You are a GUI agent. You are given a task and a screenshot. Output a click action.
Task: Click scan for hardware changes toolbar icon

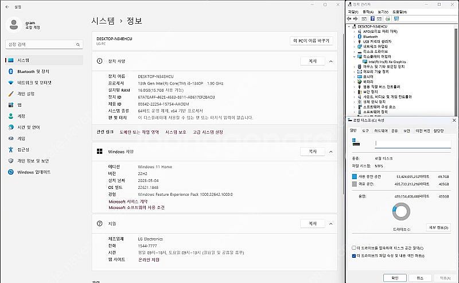pyautogui.click(x=388, y=19)
